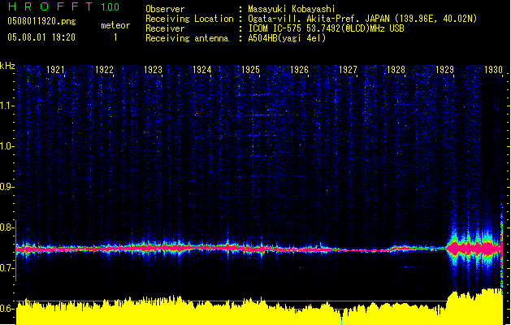This screenshot has height=325, width=511.
Task: Click the 1928 time marker
Action: pos(396,70)
